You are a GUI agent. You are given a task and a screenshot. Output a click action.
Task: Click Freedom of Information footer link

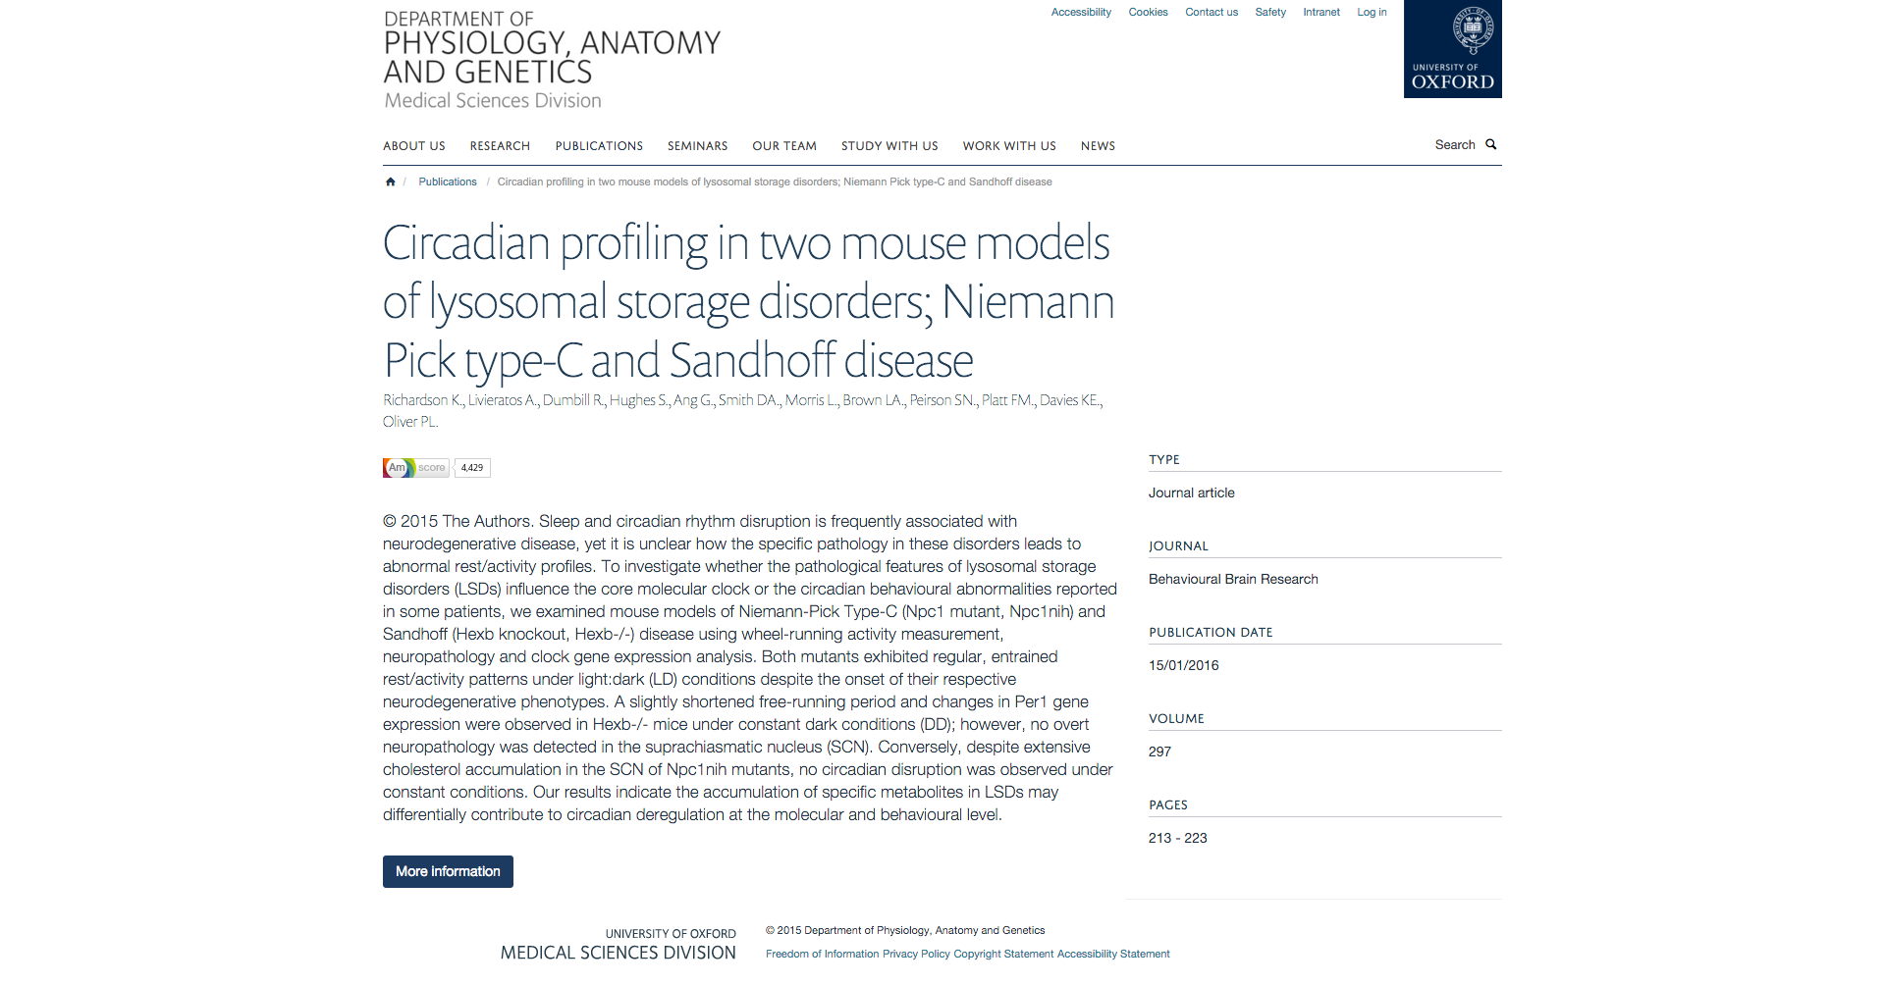click(822, 954)
